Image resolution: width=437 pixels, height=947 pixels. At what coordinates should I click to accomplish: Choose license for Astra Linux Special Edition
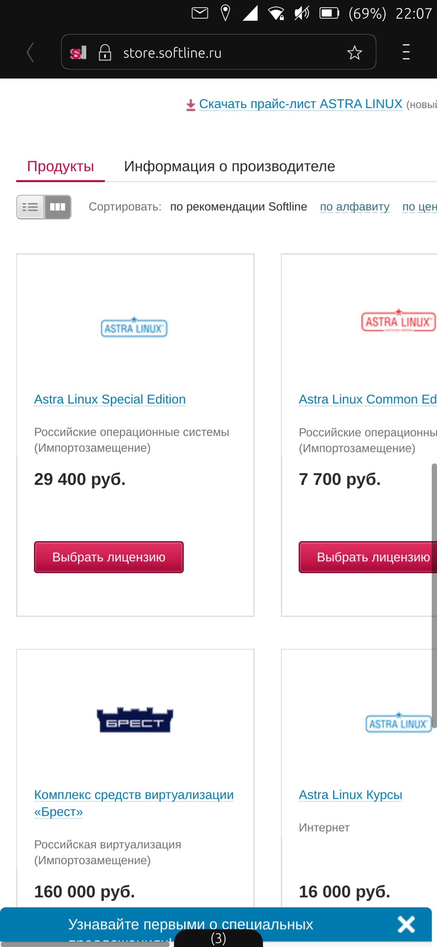[109, 557]
